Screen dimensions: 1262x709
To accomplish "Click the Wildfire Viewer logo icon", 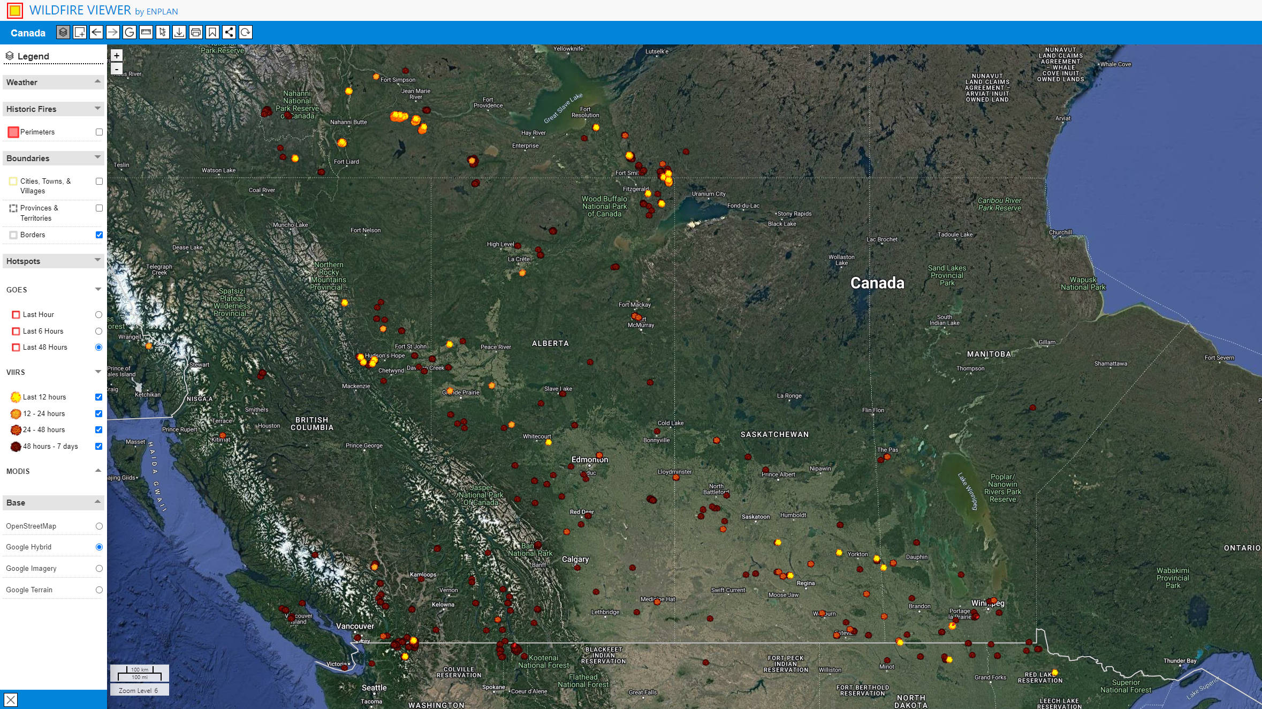I will [x=15, y=10].
